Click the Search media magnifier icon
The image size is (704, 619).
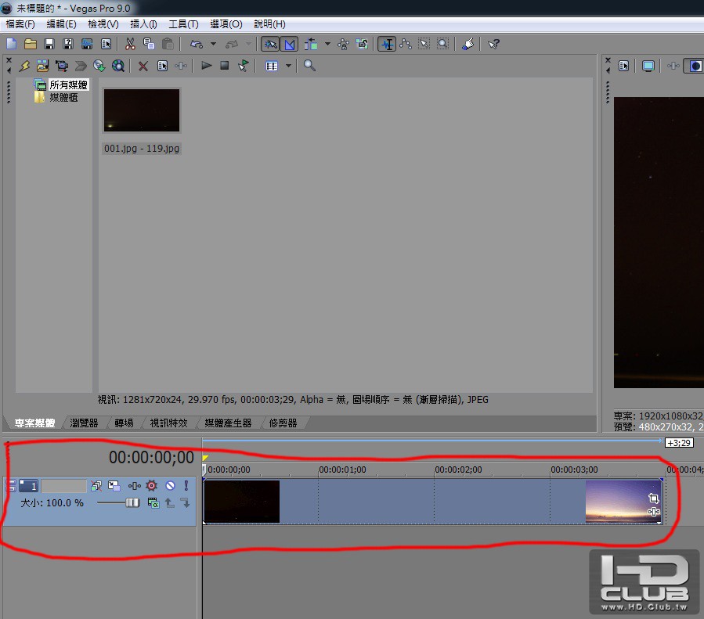[309, 66]
